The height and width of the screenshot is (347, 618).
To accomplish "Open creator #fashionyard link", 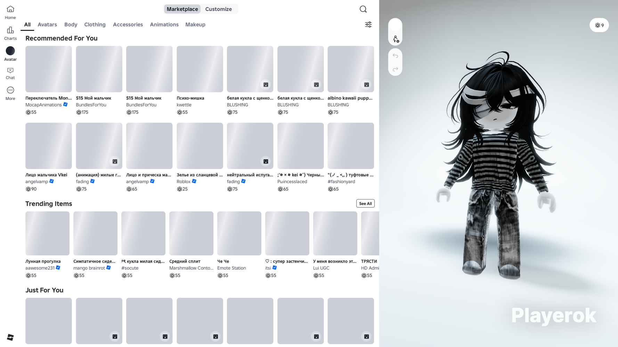I will pyautogui.click(x=341, y=181).
